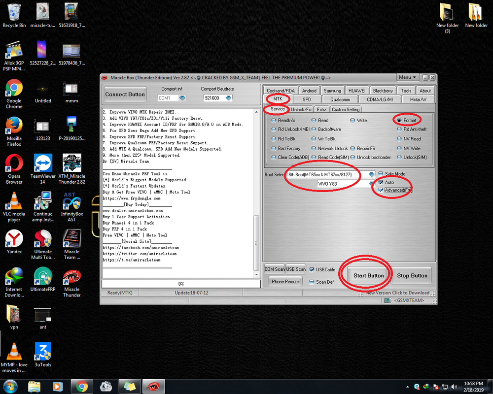Screen dimensions: 493x394
Task: Choose the Network Unlock radio option
Action: [x=329, y=148]
